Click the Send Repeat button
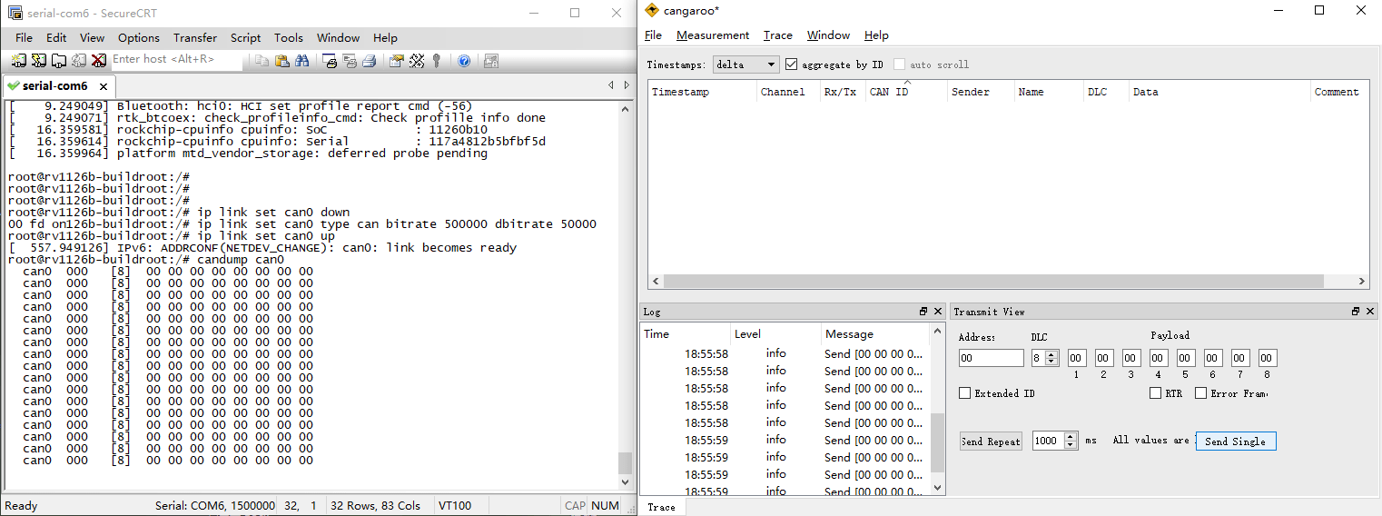Screen dimensions: 1382x516 (x=991, y=442)
